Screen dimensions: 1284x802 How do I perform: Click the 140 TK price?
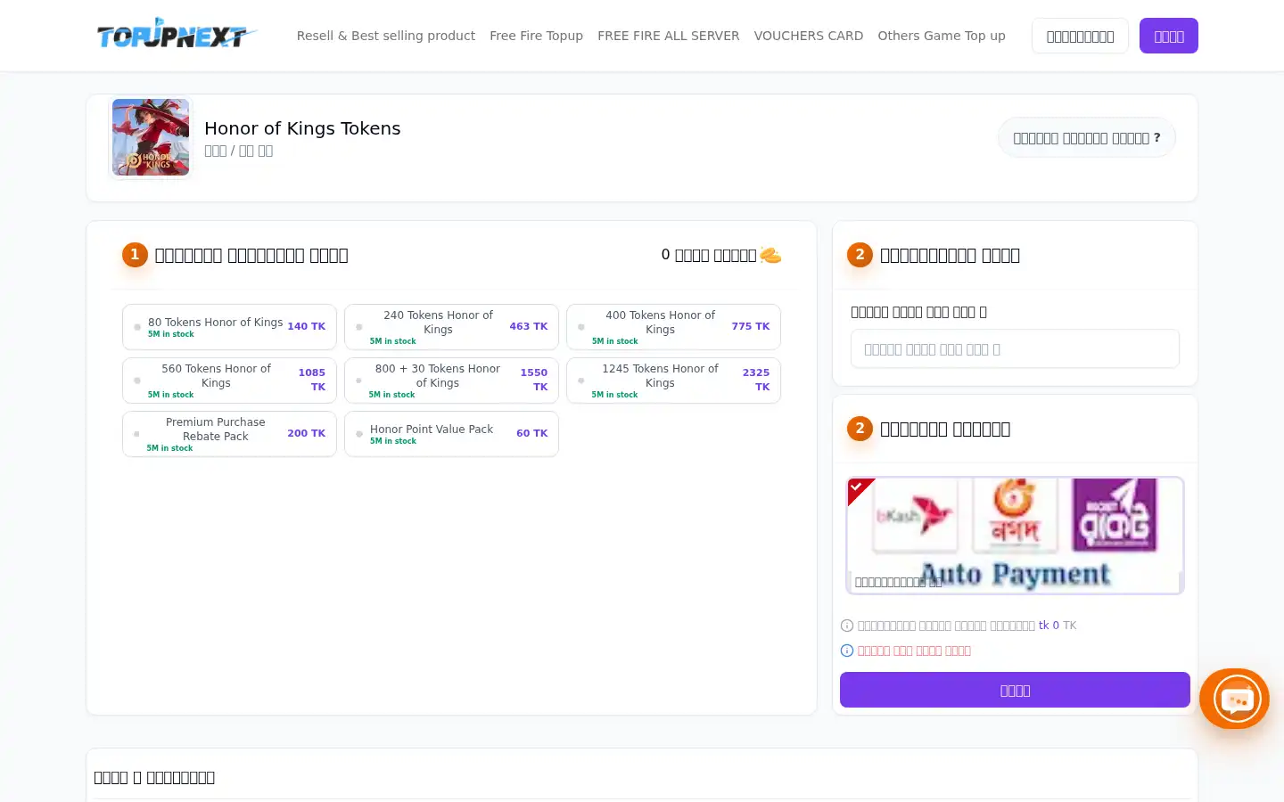coord(306,326)
